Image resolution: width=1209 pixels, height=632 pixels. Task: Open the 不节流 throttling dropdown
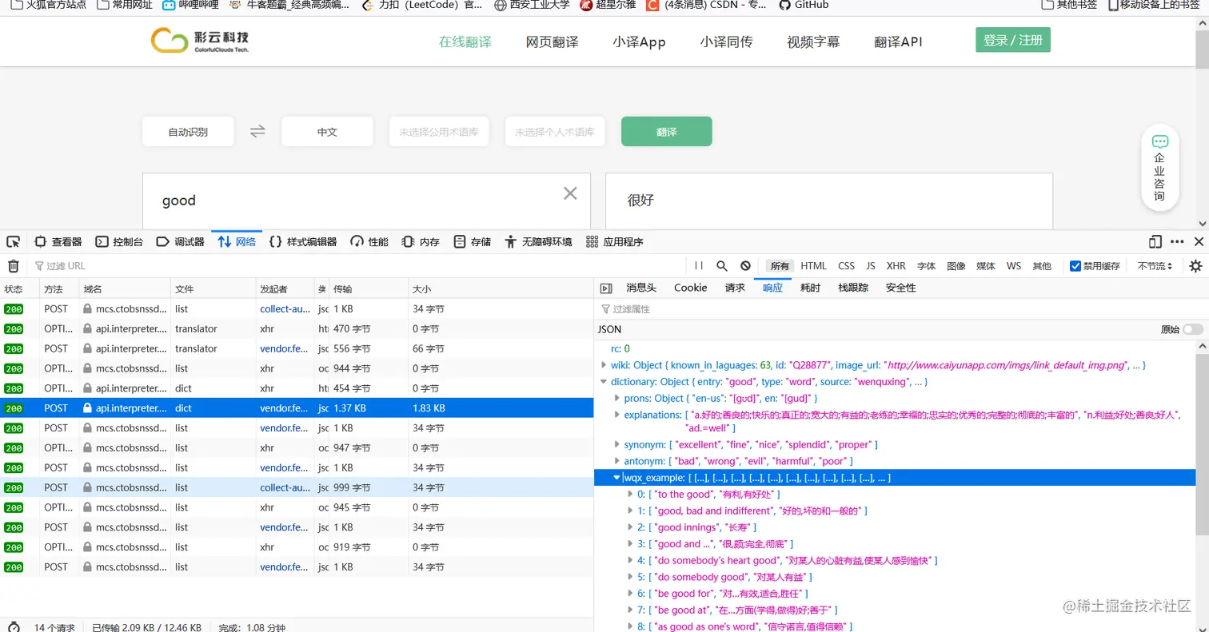pos(1155,266)
